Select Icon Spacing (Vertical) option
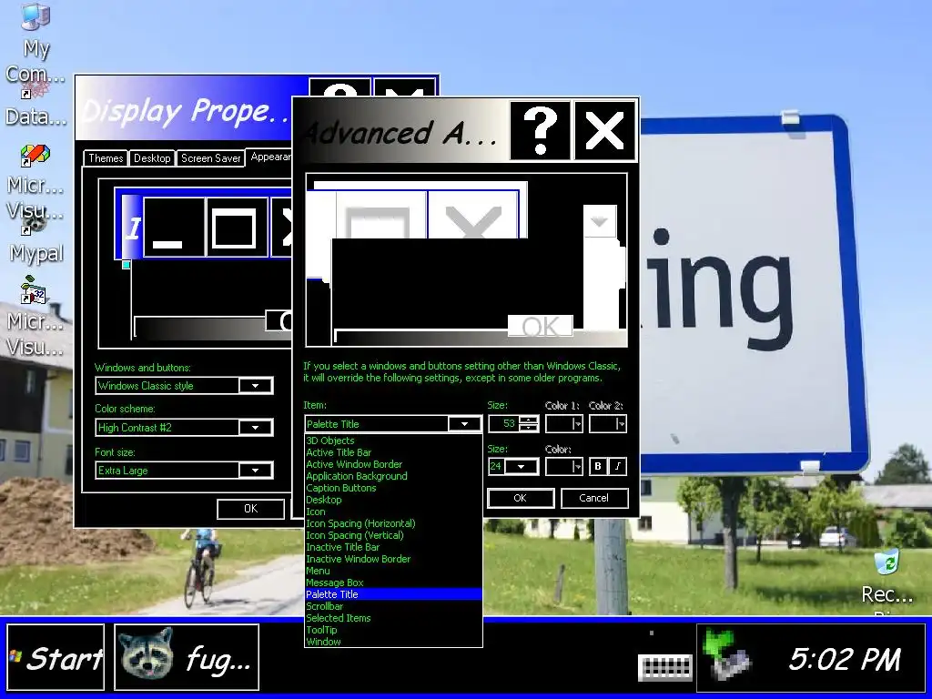 tap(393, 535)
